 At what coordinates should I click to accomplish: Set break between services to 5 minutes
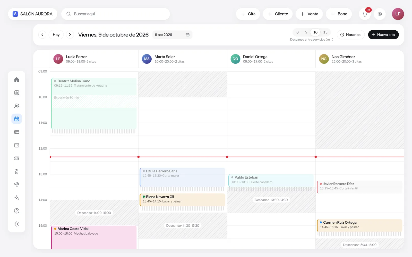click(x=306, y=32)
